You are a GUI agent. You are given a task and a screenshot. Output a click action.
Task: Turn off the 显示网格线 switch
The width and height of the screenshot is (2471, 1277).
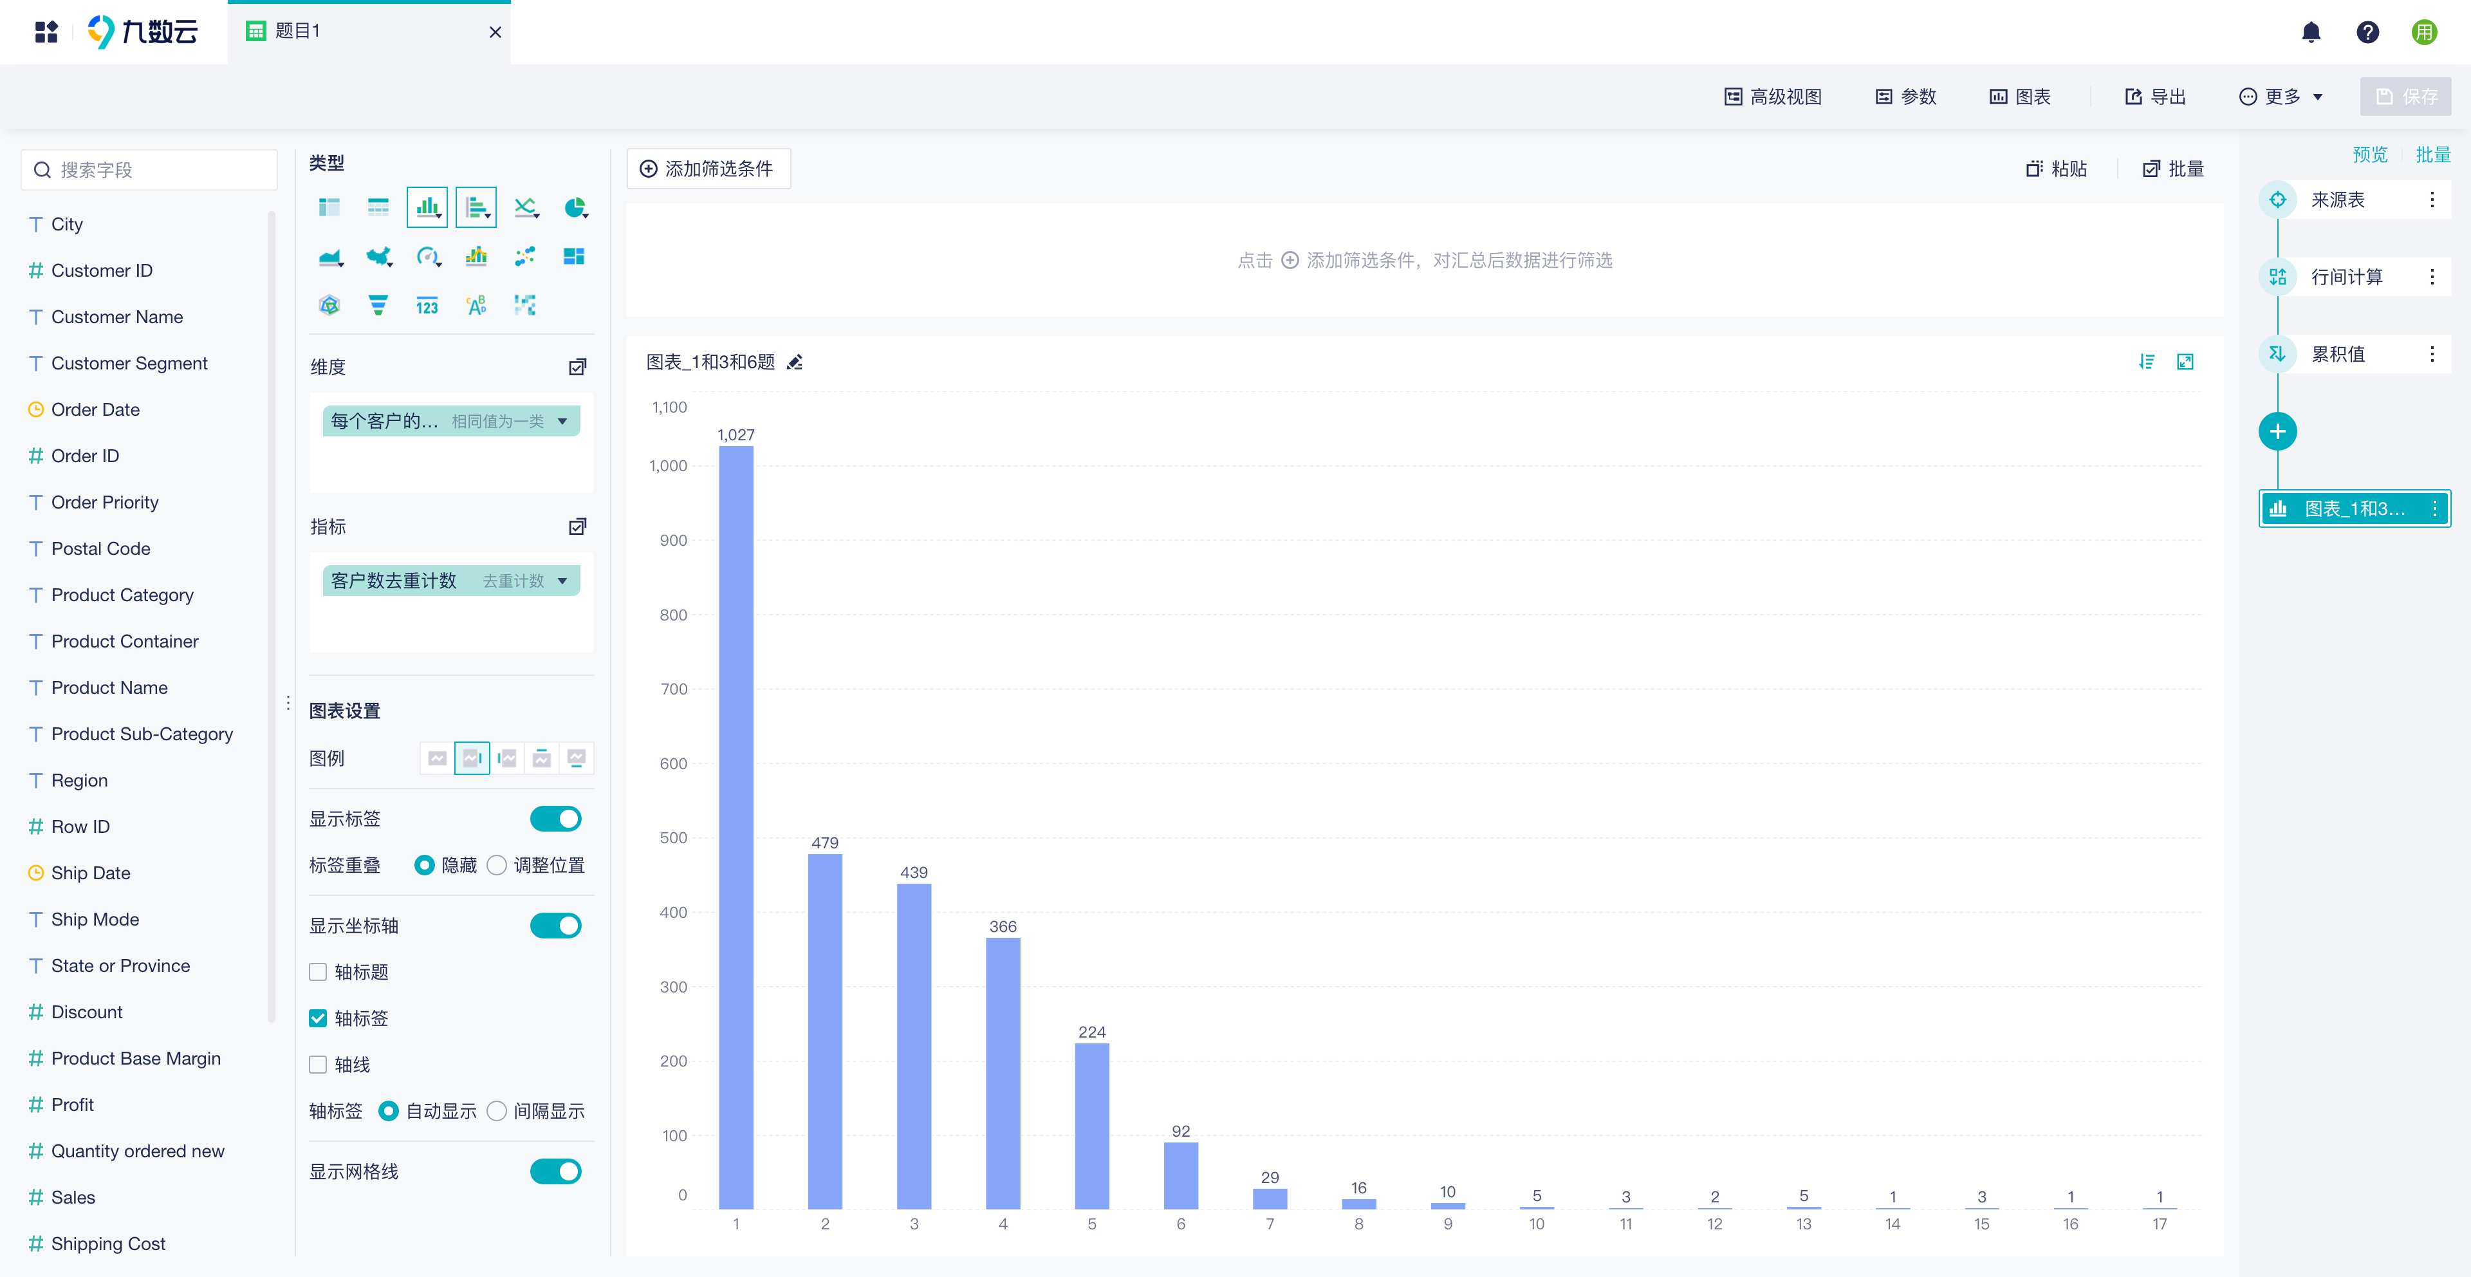(555, 1171)
